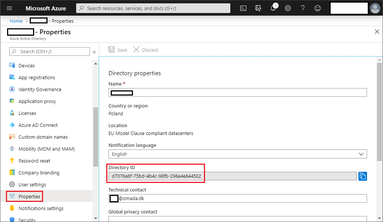Click the Notifications settings bell icon
The height and width of the screenshot is (222, 383).
[x=12, y=208]
